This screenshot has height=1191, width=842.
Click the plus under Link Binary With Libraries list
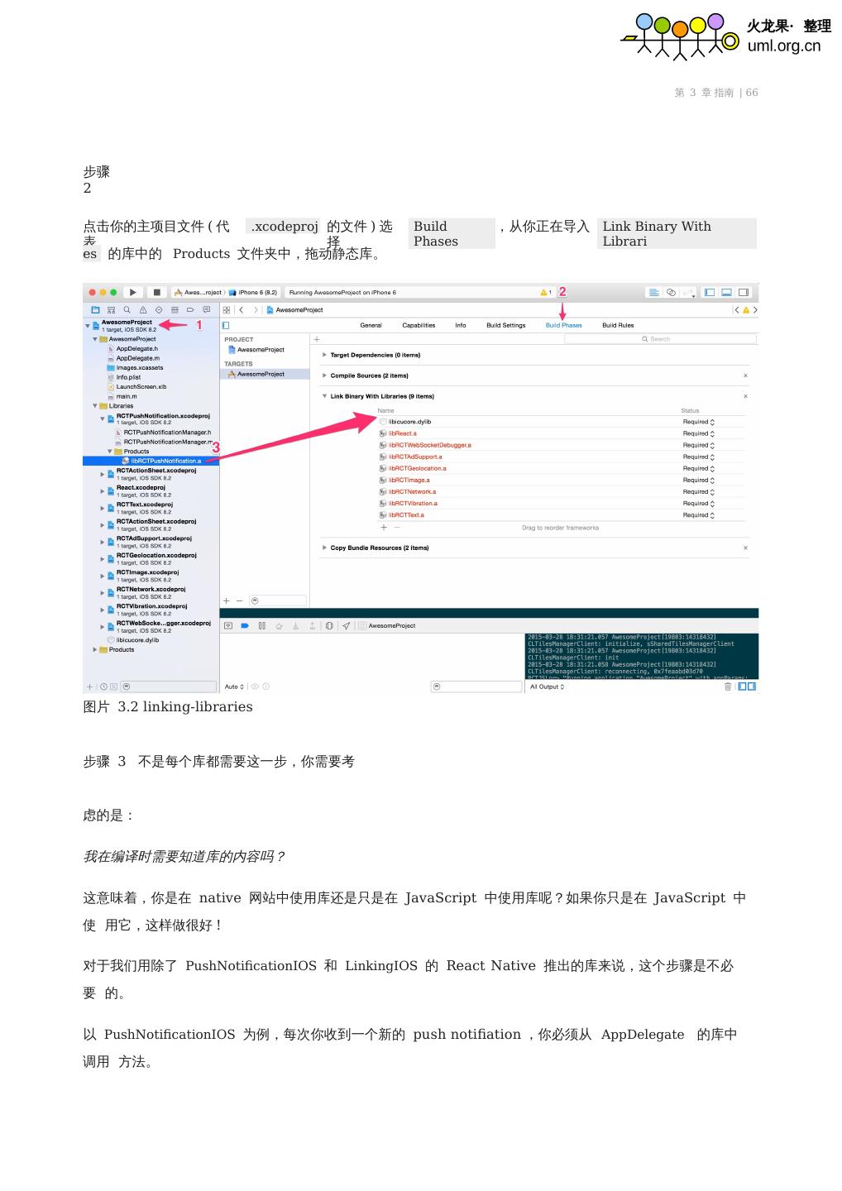[383, 528]
